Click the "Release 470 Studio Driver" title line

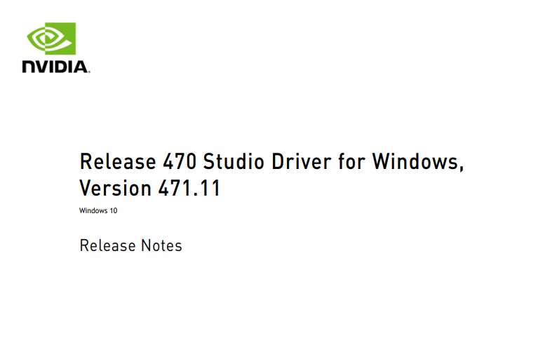tap(271, 161)
